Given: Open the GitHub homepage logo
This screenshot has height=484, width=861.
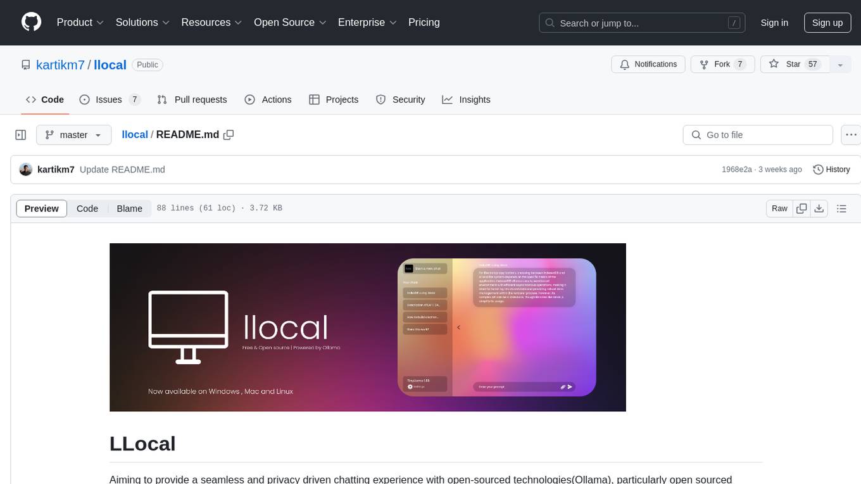Looking at the screenshot, I should (x=32, y=22).
